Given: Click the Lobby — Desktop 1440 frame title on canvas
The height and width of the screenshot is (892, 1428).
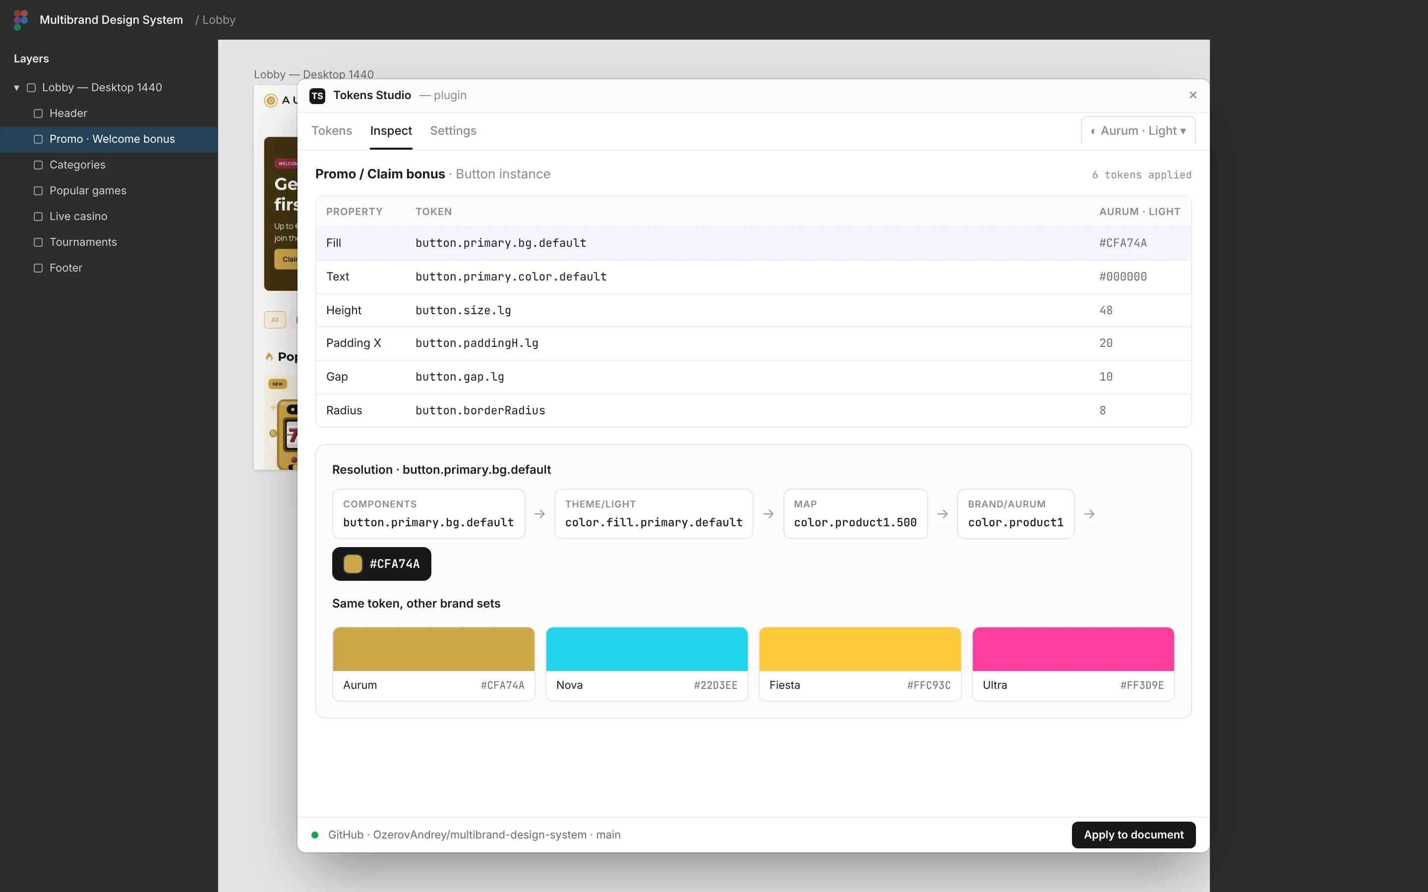Looking at the screenshot, I should pyautogui.click(x=313, y=74).
